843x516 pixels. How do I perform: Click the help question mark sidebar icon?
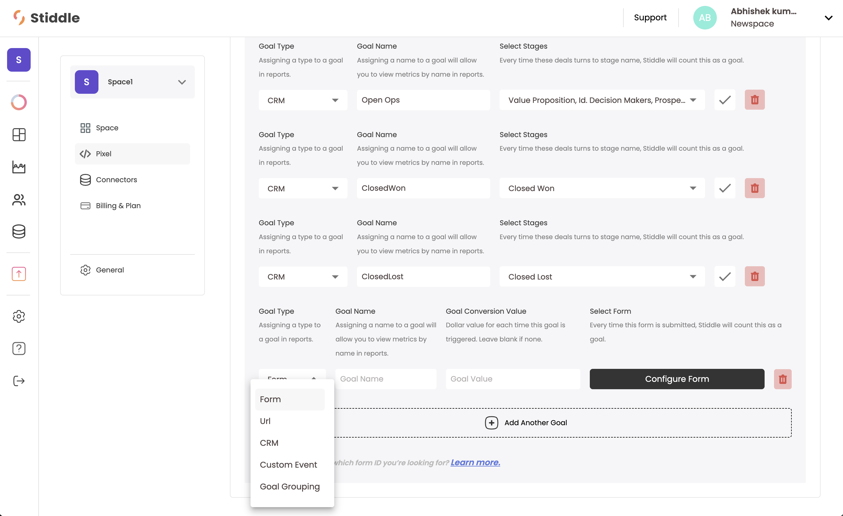tap(19, 348)
